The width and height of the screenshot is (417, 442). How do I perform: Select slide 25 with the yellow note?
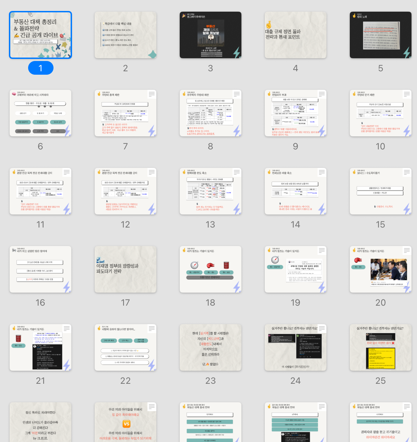click(x=381, y=347)
